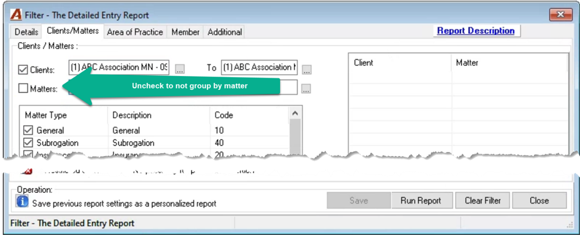Click the Save button
The width and height of the screenshot is (580, 235).
(x=359, y=201)
